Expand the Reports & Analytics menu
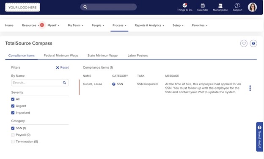Image resolution: width=264 pixels, height=159 pixels. [x=149, y=25]
